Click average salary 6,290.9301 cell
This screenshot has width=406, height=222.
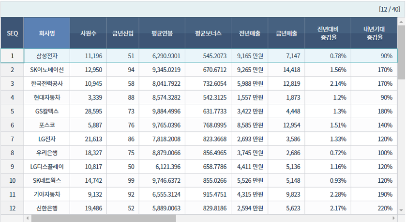[162, 56]
